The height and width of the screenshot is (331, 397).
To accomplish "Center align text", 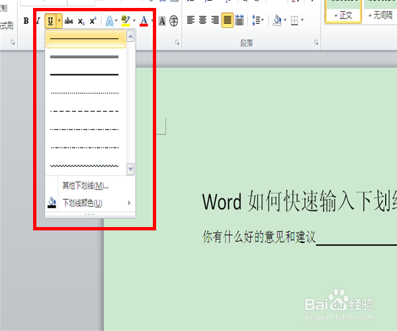I will click(202, 20).
